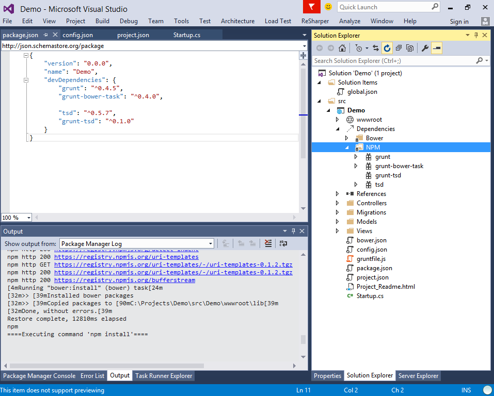
Task: Expand the Bower dependencies node
Action: 347,138
